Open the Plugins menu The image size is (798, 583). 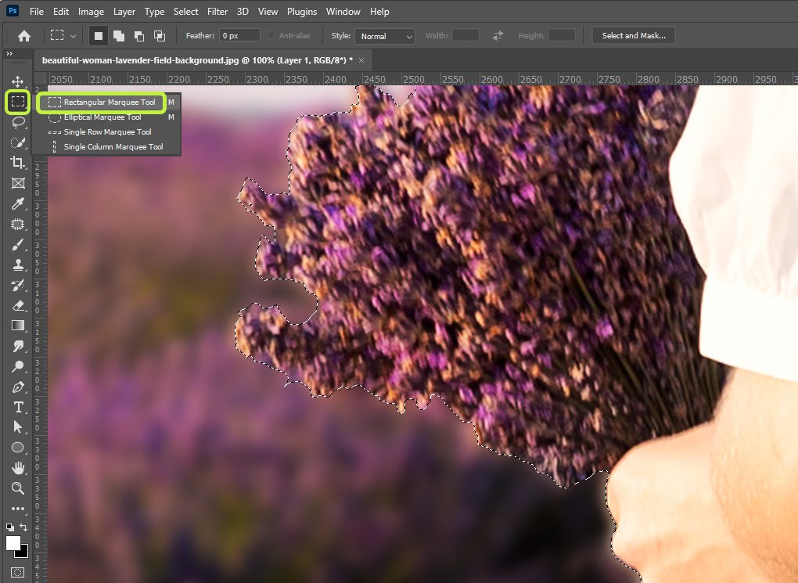pos(302,11)
